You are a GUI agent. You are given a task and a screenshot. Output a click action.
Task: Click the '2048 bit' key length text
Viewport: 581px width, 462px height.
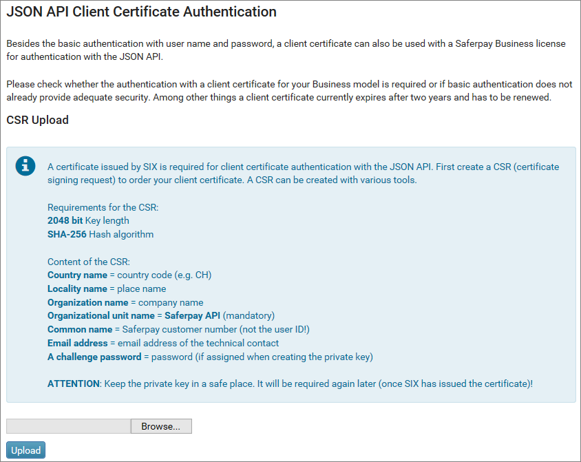point(65,220)
